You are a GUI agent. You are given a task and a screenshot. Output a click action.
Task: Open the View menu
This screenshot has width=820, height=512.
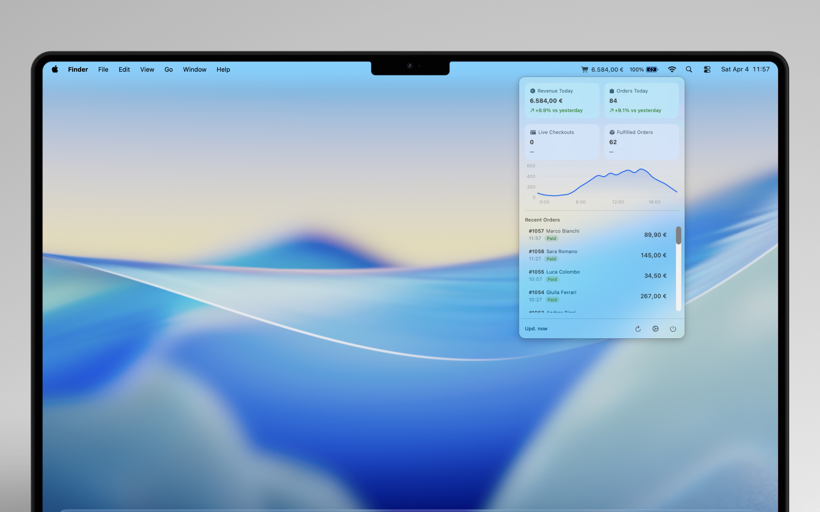147,69
